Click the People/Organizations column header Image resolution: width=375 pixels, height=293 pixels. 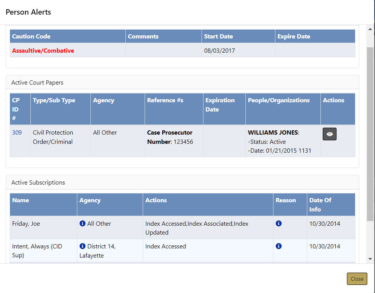[x=279, y=100]
